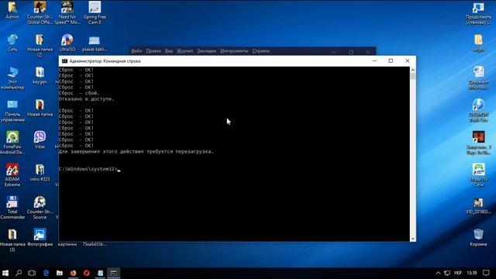Maximize the Command Prompt window

pyautogui.click(x=391, y=60)
